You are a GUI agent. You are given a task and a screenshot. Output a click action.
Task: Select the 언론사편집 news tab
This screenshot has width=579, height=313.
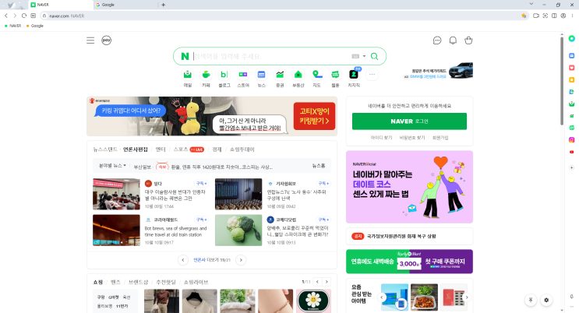[135, 149]
